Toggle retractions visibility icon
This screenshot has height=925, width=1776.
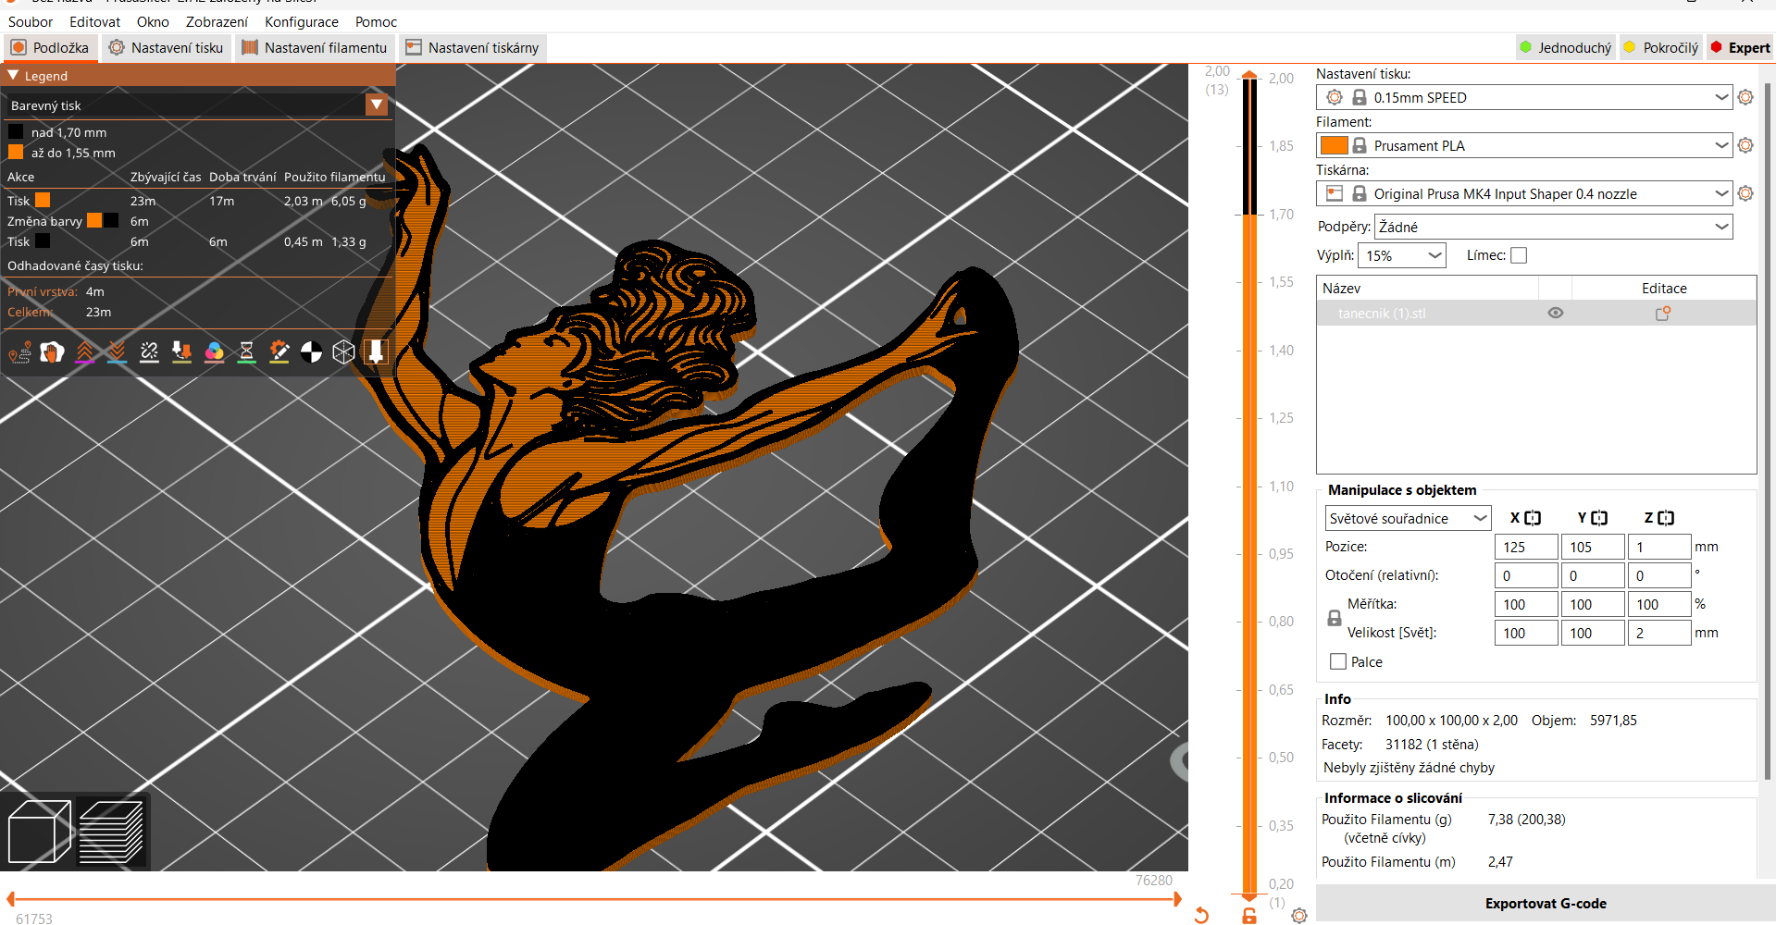85,352
